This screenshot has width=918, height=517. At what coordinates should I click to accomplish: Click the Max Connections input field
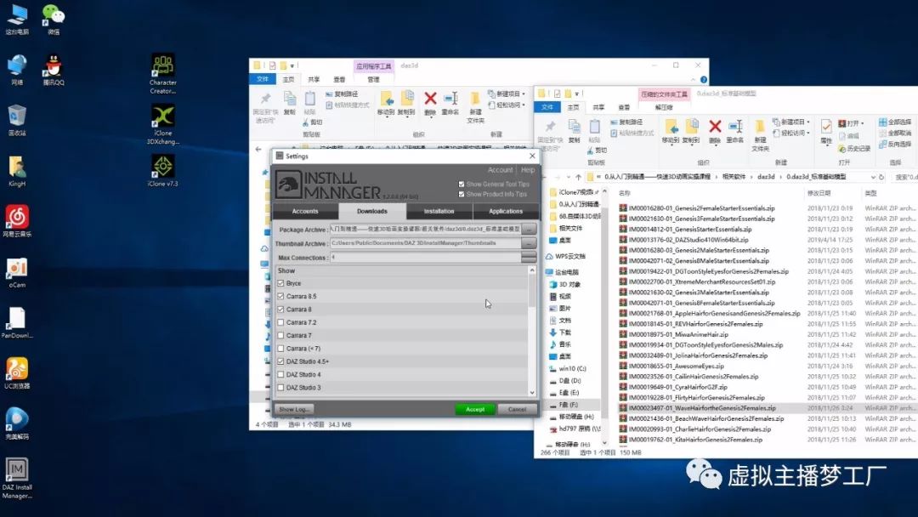[x=425, y=257]
